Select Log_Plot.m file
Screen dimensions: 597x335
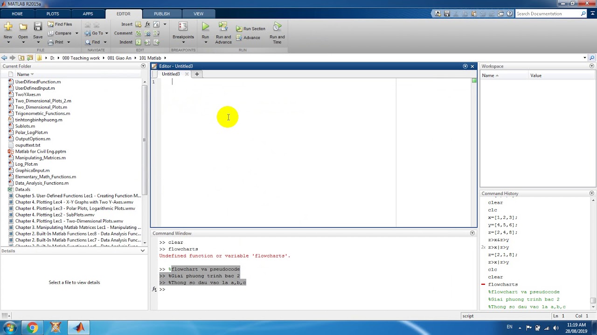pyautogui.click(x=26, y=164)
